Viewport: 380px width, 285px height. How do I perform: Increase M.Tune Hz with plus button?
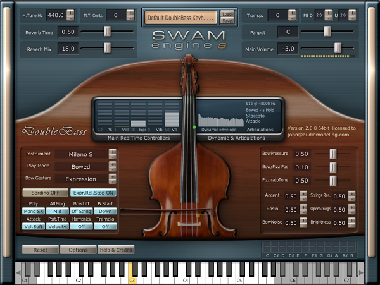click(x=70, y=13)
